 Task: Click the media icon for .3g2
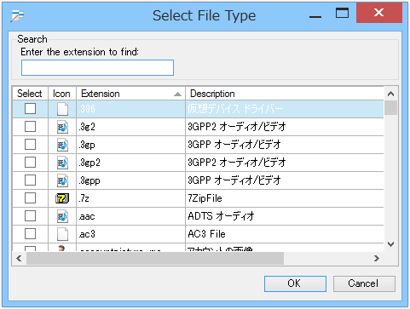62,127
